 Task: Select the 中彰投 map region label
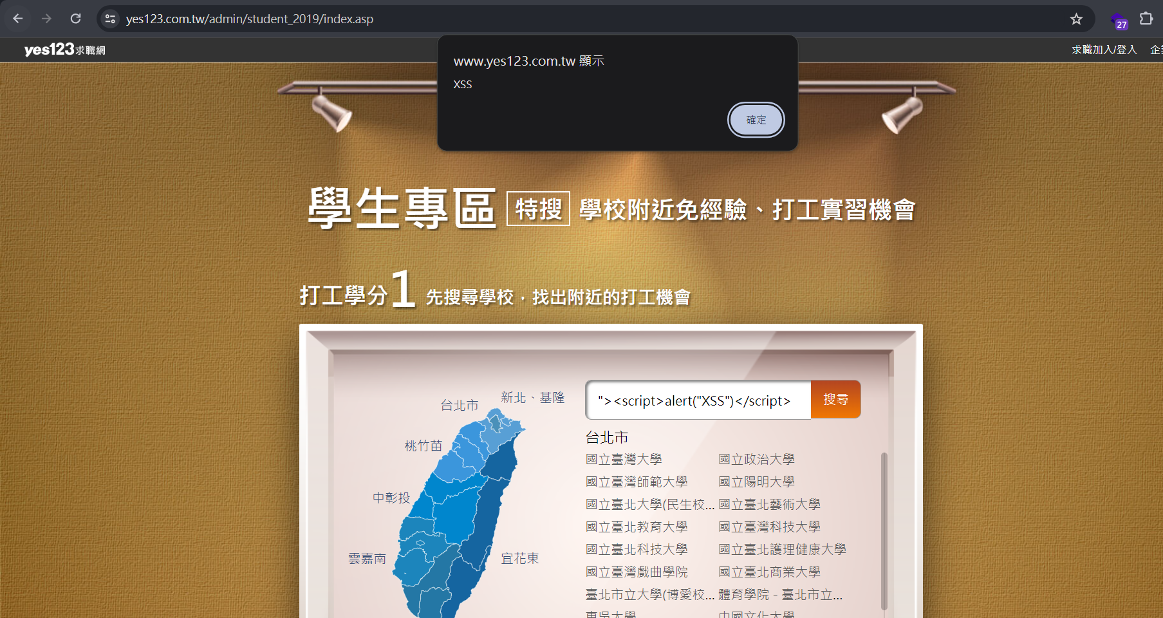(x=391, y=498)
